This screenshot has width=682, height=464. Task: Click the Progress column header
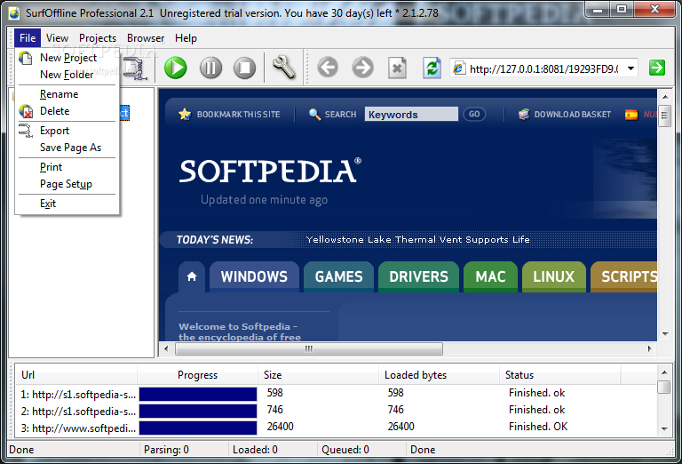(x=197, y=375)
